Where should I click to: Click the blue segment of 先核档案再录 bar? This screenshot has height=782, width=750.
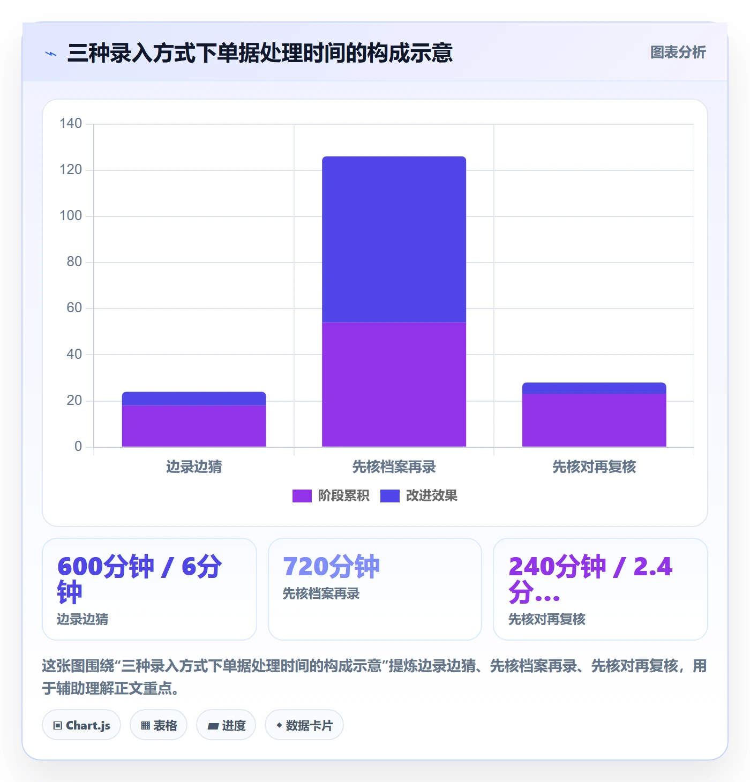coord(394,239)
